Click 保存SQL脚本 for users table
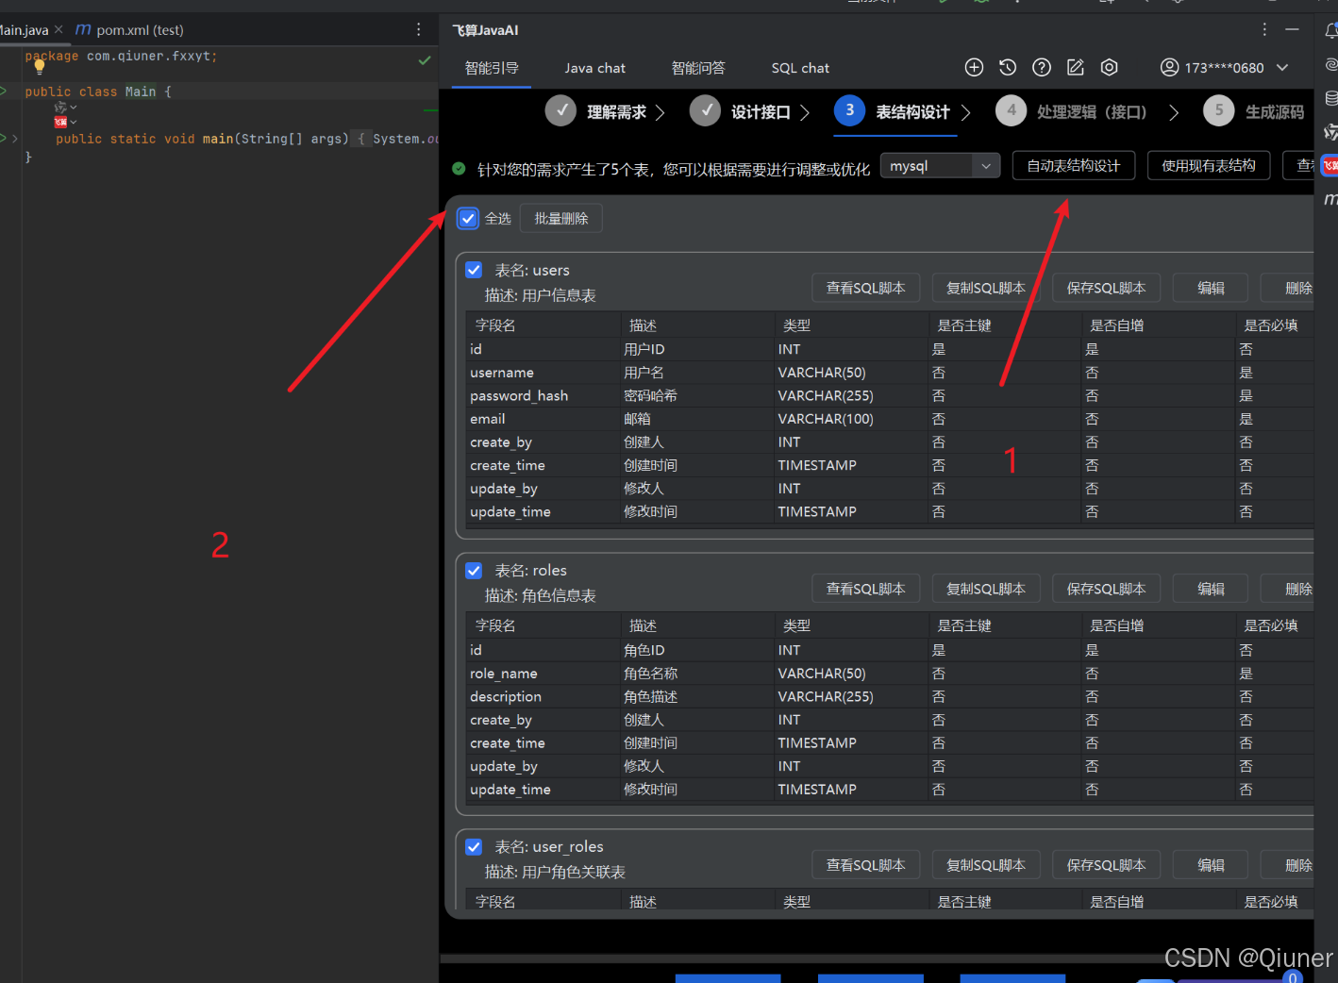The image size is (1338, 983). click(1107, 288)
